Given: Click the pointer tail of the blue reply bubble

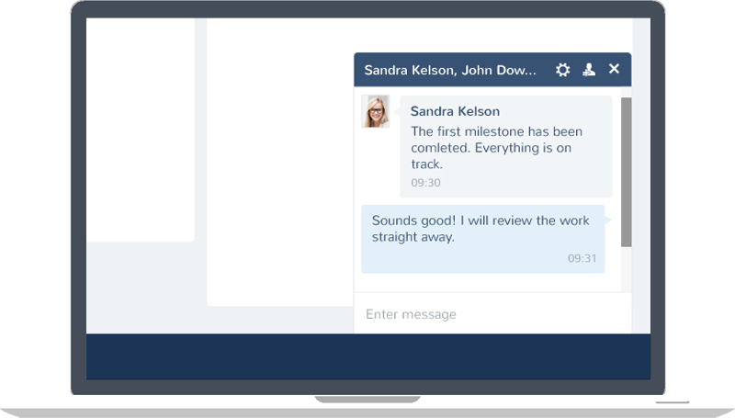Looking at the screenshot, I should point(607,220).
